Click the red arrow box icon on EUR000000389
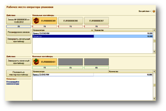Viewport: 166px width, 111px height. (36, 21)
